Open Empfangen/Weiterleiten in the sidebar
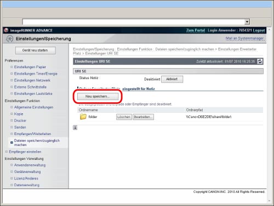The width and height of the screenshot is (274, 206). (x=32, y=134)
